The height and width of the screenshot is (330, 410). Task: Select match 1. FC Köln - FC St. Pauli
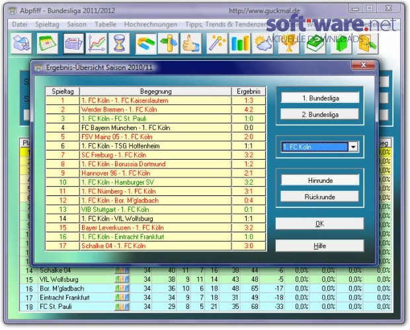tap(156, 119)
